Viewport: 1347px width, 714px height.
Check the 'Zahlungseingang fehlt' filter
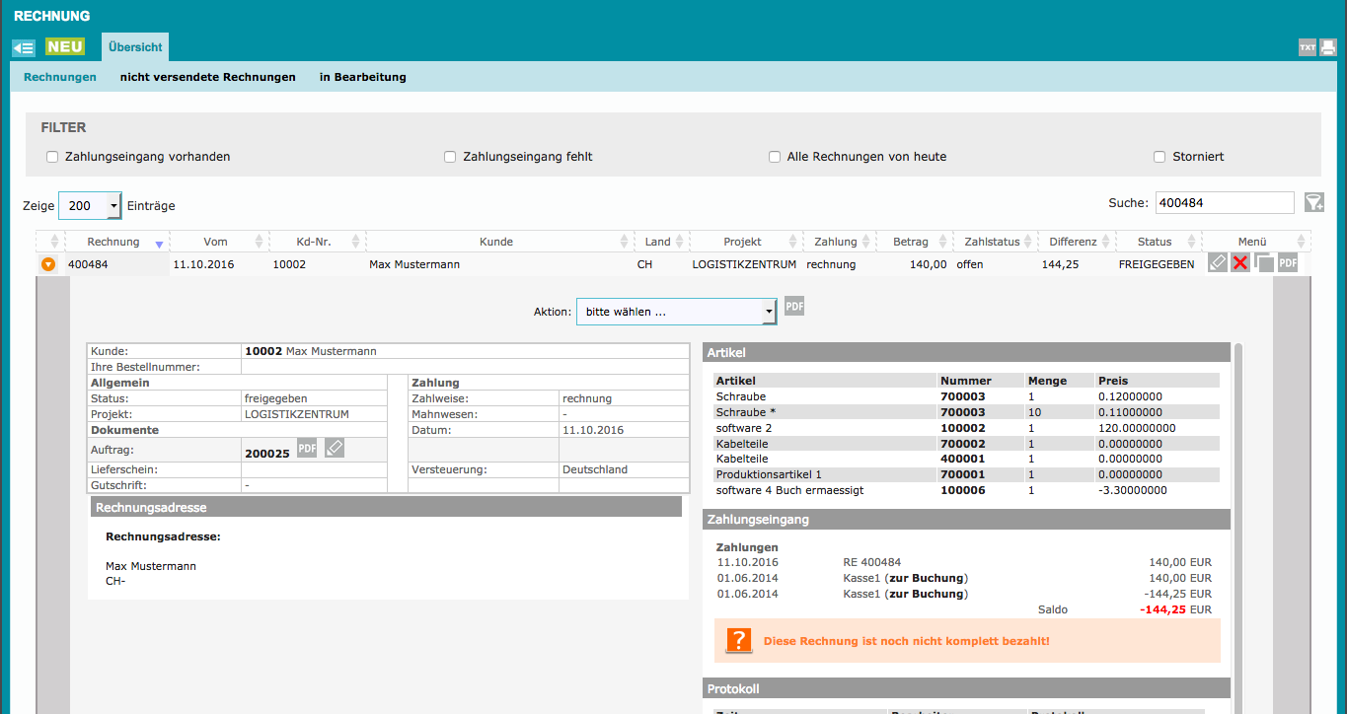click(x=450, y=157)
